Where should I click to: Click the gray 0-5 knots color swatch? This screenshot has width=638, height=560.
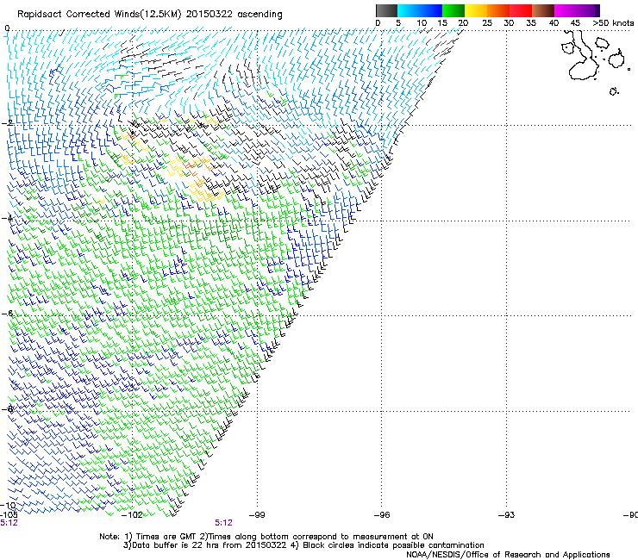click(386, 10)
